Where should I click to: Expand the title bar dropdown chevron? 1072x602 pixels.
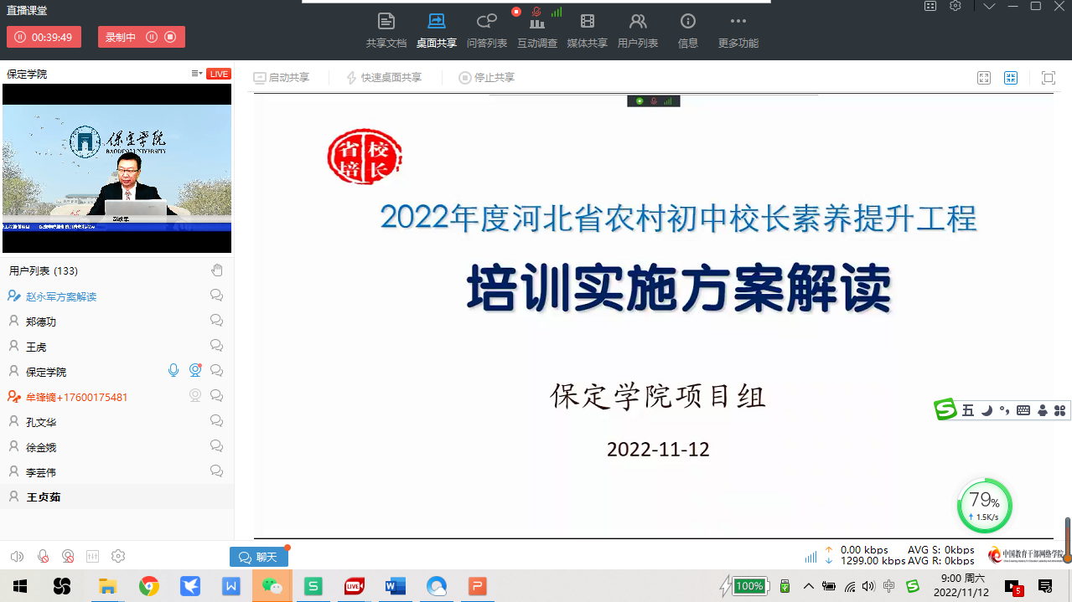(989, 7)
